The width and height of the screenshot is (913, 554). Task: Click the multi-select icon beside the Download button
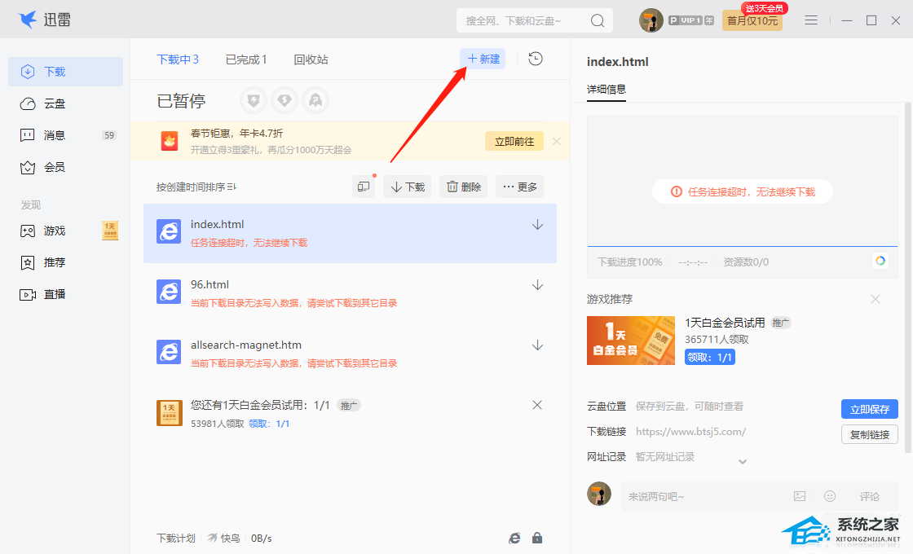click(364, 187)
